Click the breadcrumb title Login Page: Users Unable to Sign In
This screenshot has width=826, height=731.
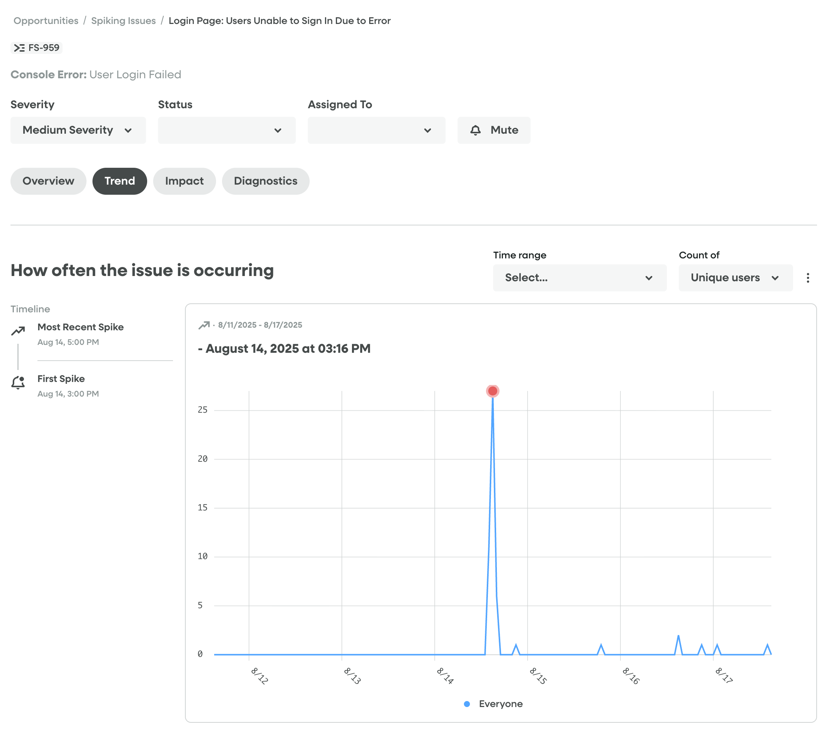[280, 21]
